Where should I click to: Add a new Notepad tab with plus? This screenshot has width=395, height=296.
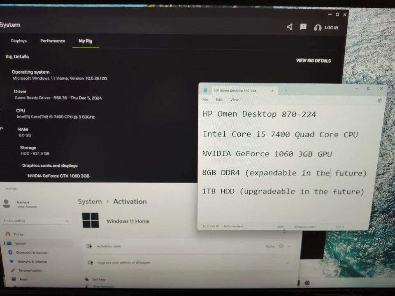tap(285, 91)
